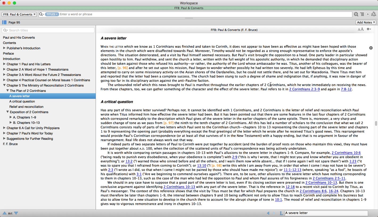Toggle the table of contents list icon

4,22
